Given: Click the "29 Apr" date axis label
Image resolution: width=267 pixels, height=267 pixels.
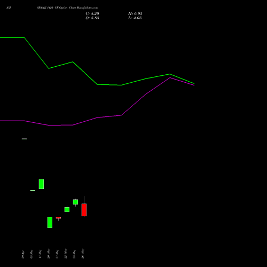Looking at the screenshot, I should [23, 254].
